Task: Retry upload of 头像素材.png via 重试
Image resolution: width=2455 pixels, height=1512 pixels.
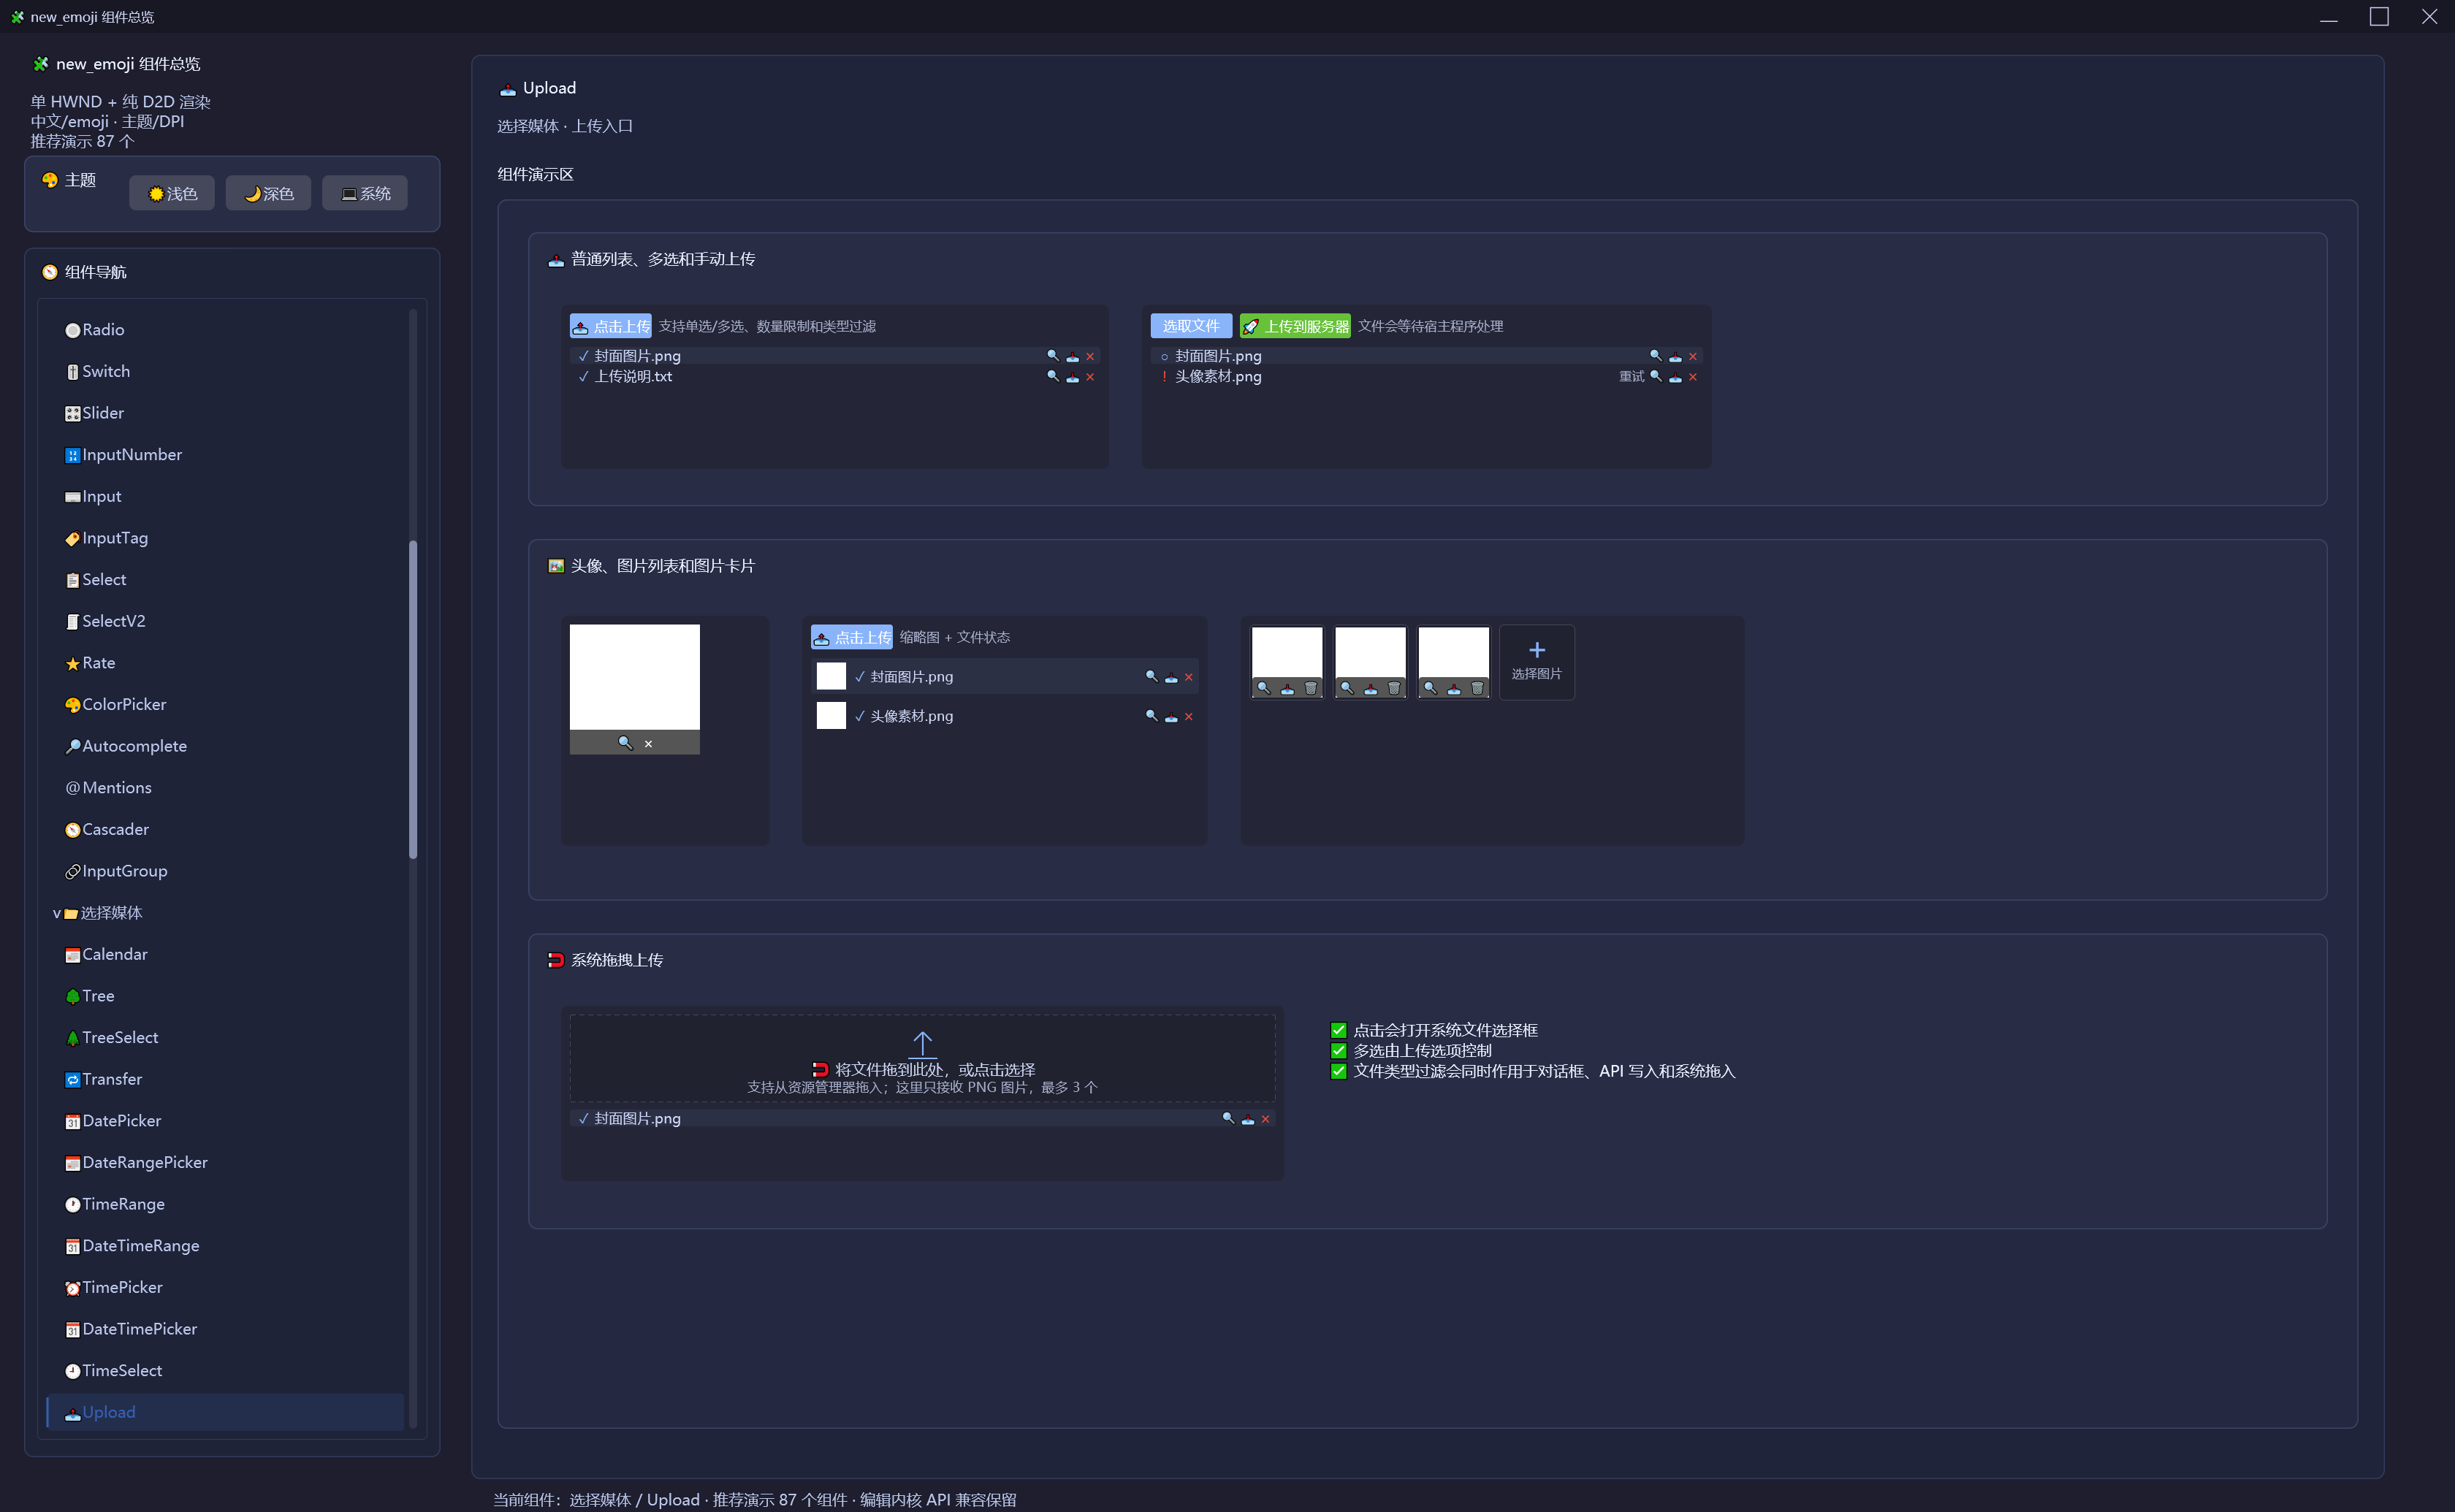Action: pos(1631,377)
